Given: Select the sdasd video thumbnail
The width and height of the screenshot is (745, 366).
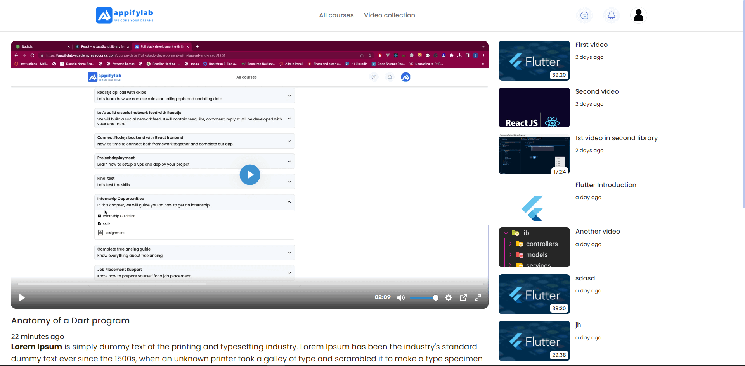Looking at the screenshot, I should [x=534, y=294].
